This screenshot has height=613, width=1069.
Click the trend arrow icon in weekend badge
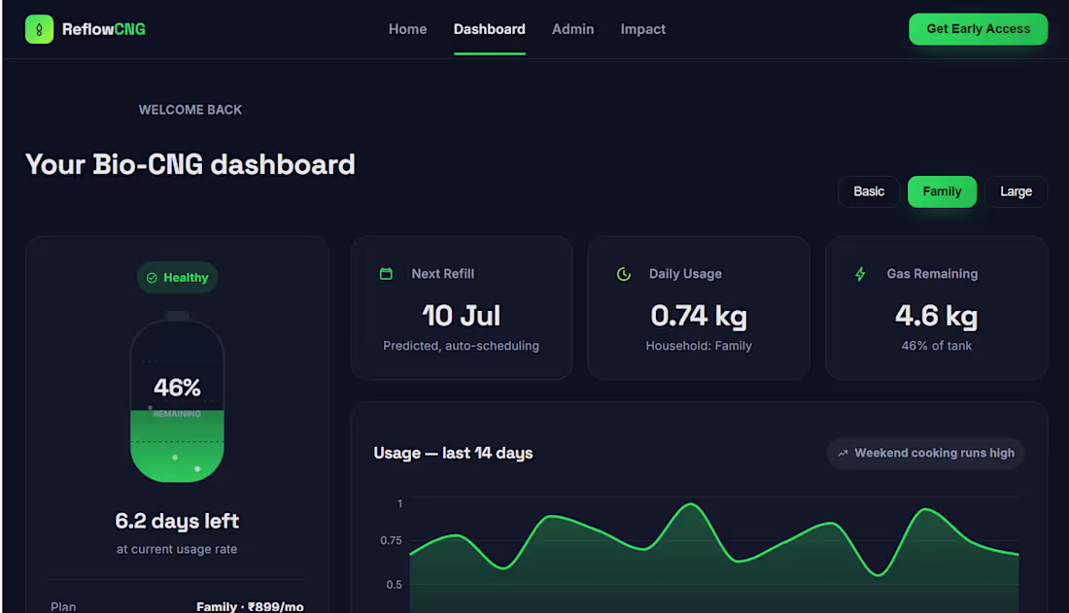point(843,453)
